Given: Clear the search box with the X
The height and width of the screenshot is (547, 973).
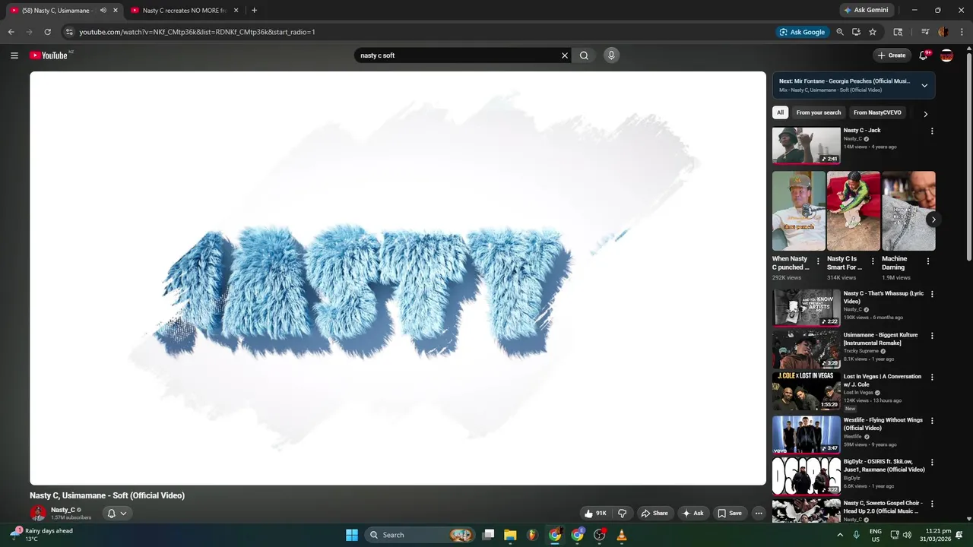Looking at the screenshot, I should point(565,55).
